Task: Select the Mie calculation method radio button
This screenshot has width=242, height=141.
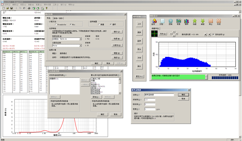Action: pyautogui.click(x=71, y=24)
